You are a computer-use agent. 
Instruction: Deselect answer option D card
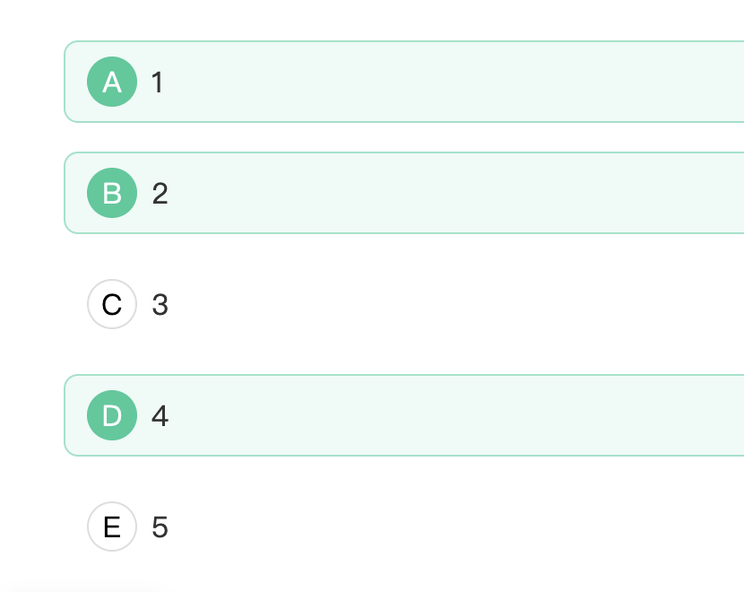(403, 415)
